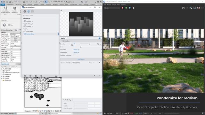The height and width of the screenshot is (115, 205).
Task: Open the Axis Filter dropdown
Action: (x=87, y=50)
